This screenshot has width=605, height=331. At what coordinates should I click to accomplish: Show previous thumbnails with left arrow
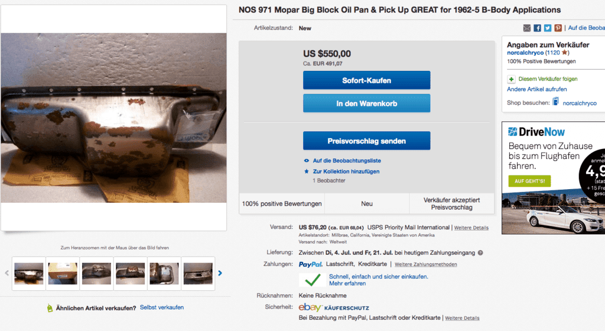(x=7, y=273)
